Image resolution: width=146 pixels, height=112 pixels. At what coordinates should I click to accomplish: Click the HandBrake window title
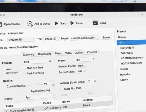[76, 15]
